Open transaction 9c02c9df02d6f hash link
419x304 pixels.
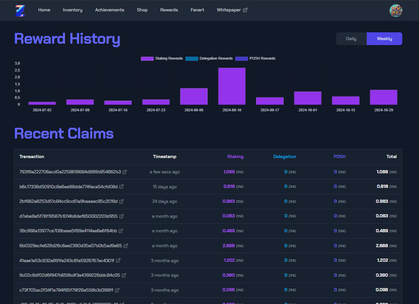pyautogui.click(x=70, y=275)
